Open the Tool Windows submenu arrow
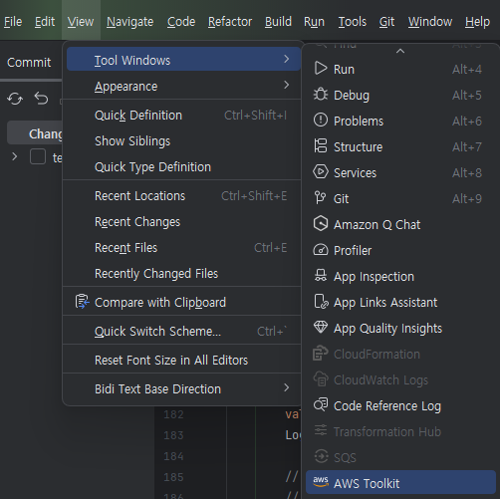500x499 pixels. point(287,59)
